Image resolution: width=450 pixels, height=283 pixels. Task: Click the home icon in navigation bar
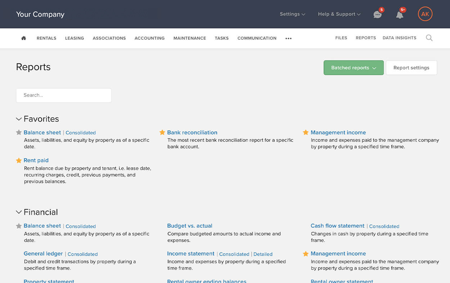click(x=24, y=38)
